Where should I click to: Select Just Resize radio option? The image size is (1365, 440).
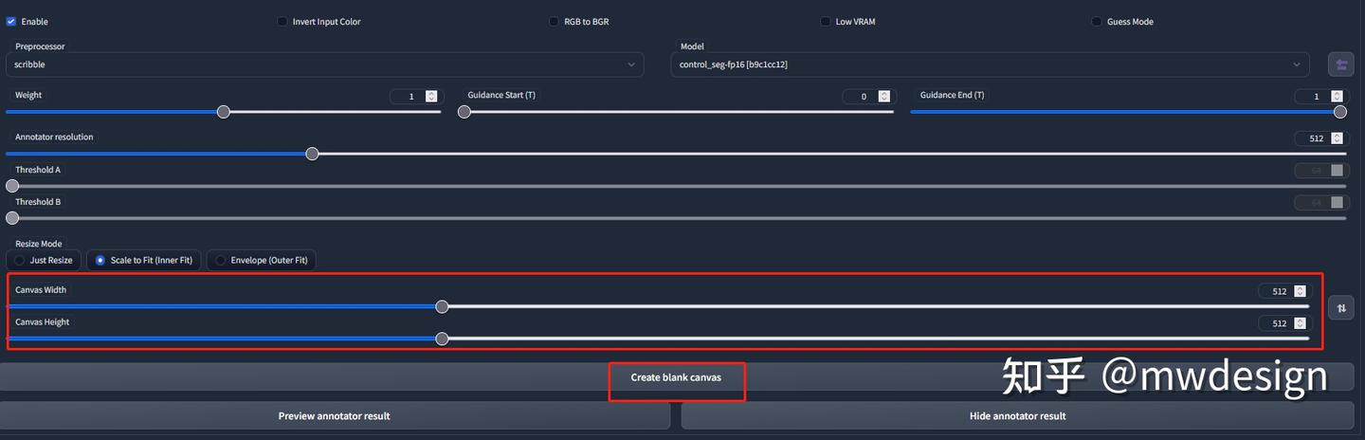pos(45,260)
